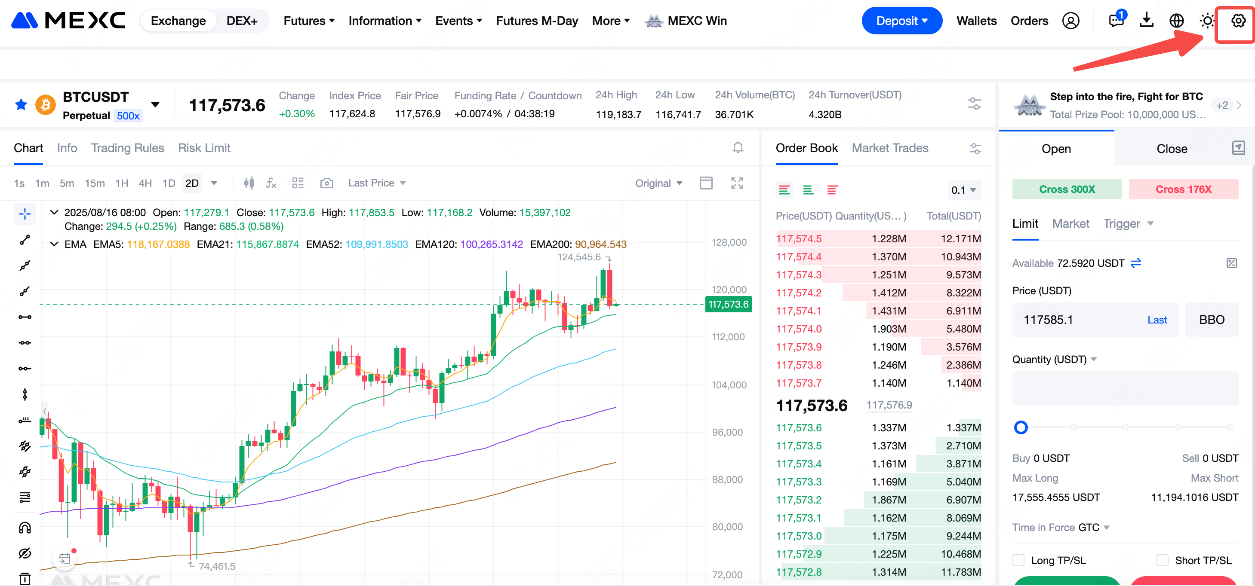Click the blue Deposit button
Screen dimensions: 1255x586
click(x=901, y=21)
